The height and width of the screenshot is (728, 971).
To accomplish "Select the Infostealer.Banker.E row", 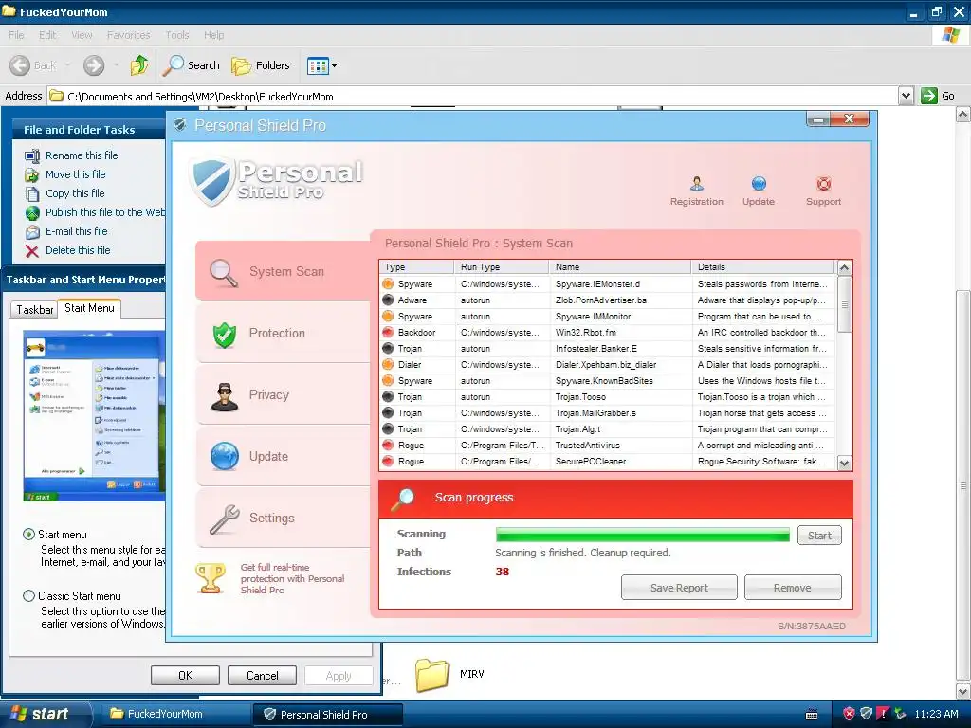I will tap(607, 349).
